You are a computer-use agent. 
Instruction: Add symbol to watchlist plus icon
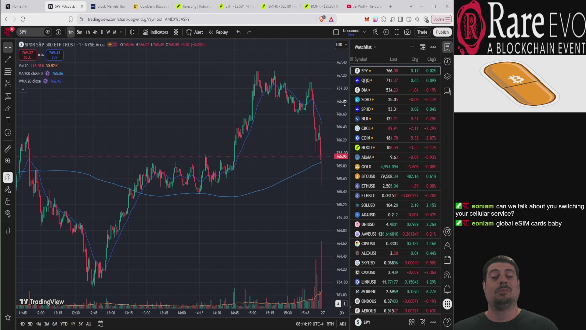click(x=412, y=47)
